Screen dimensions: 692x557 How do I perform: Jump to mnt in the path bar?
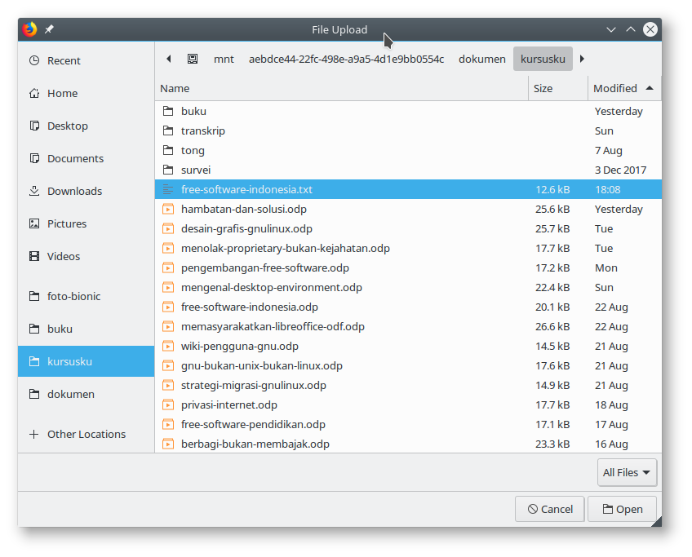click(x=224, y=59)
